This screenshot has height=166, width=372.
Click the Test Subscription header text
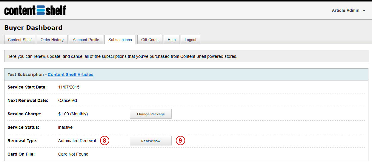[x=26, y=75]
